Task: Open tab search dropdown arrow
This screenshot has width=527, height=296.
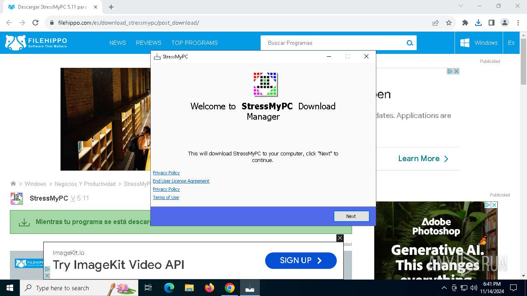Action: click(461, 6)
